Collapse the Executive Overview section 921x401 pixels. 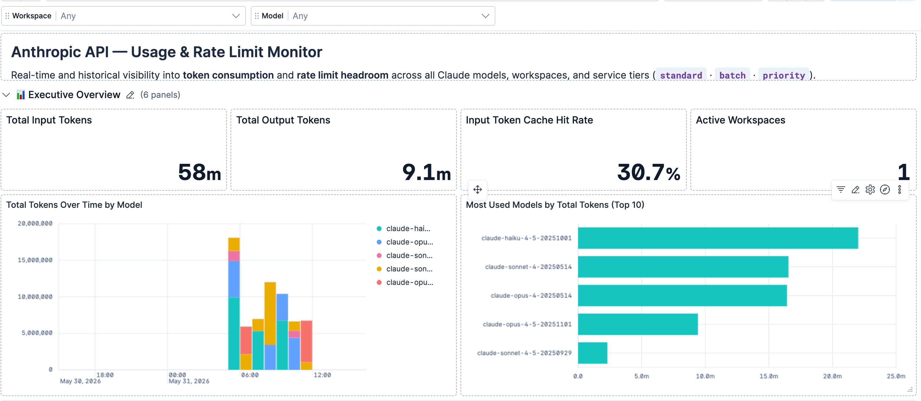coord(6,95)
